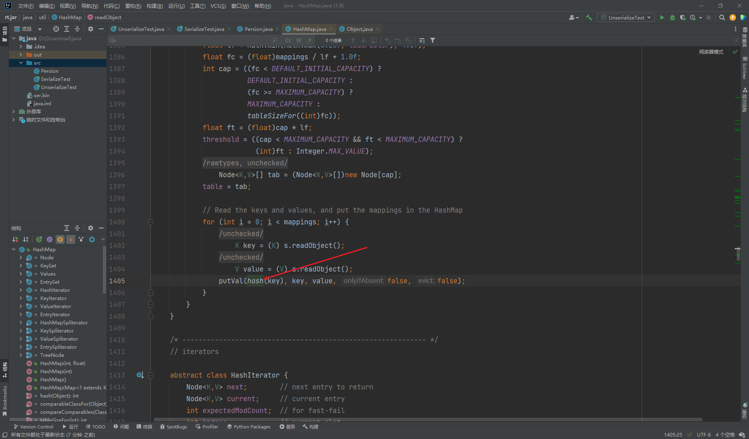This screenshot has width=749, height=439.
Task: Open the Profiler tool window
Action: tap(207, 427)
